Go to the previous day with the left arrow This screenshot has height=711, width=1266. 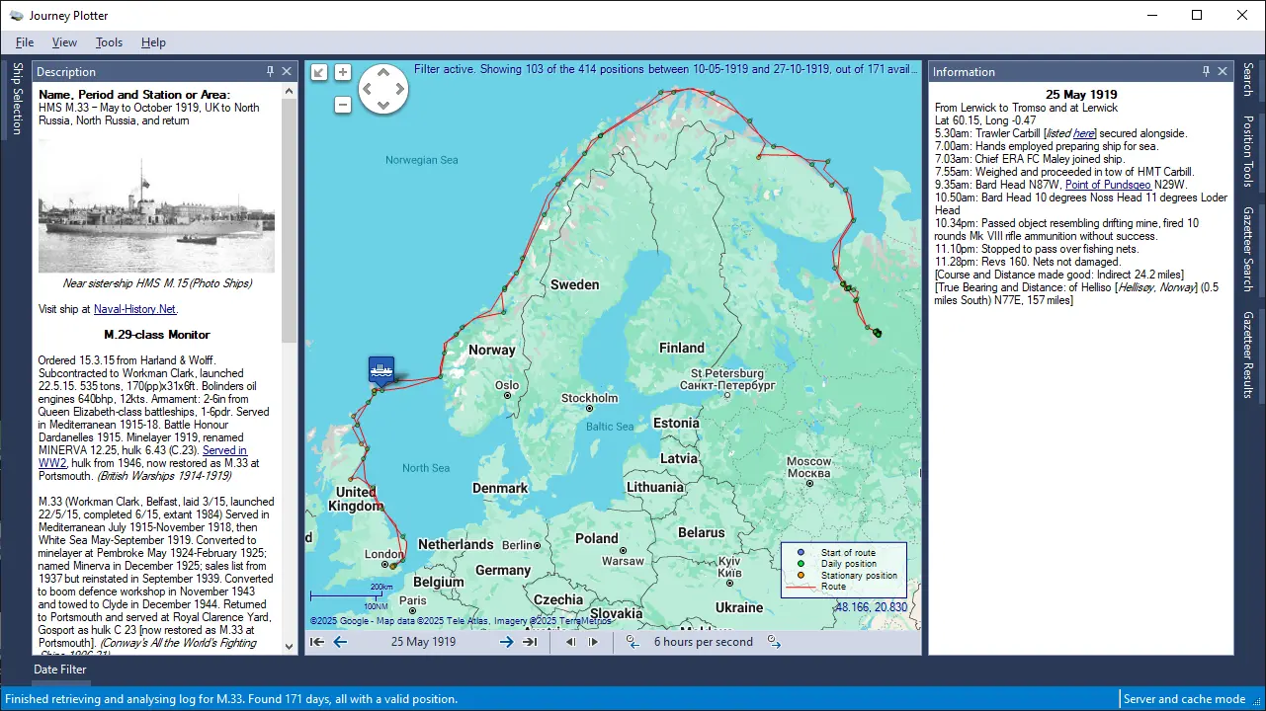pyautogui.click(x=340, y=642)
